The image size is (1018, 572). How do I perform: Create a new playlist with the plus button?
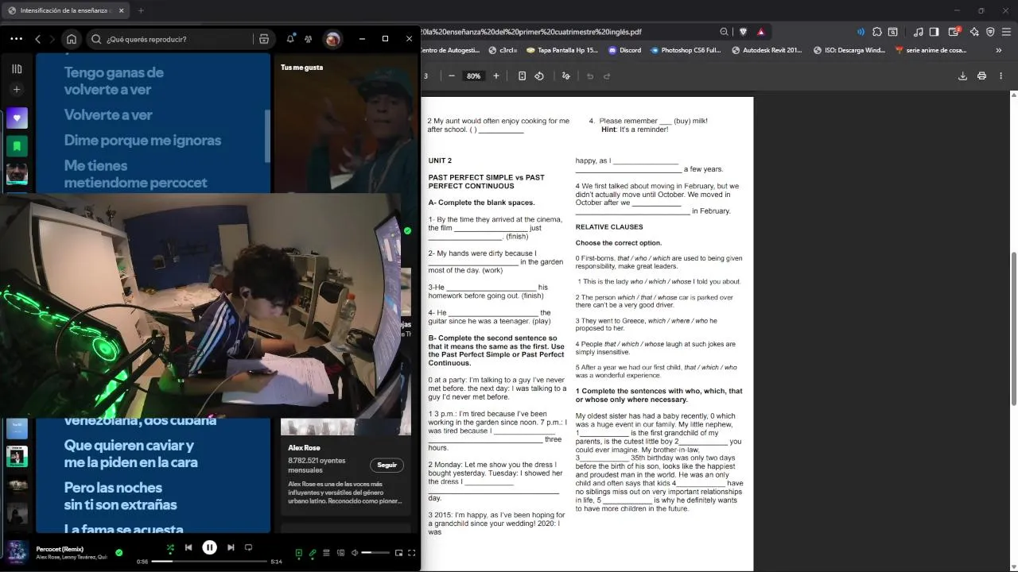point(17,89)
